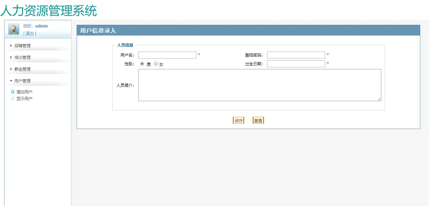Click inside the 用户名 input field
Screen dimensions: 429x206
[167, 55]
